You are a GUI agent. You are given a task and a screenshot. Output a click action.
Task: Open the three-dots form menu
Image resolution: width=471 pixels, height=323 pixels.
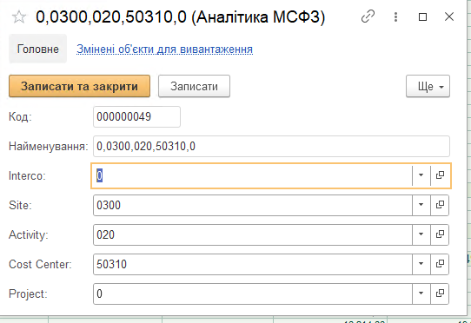click(395, 16)
